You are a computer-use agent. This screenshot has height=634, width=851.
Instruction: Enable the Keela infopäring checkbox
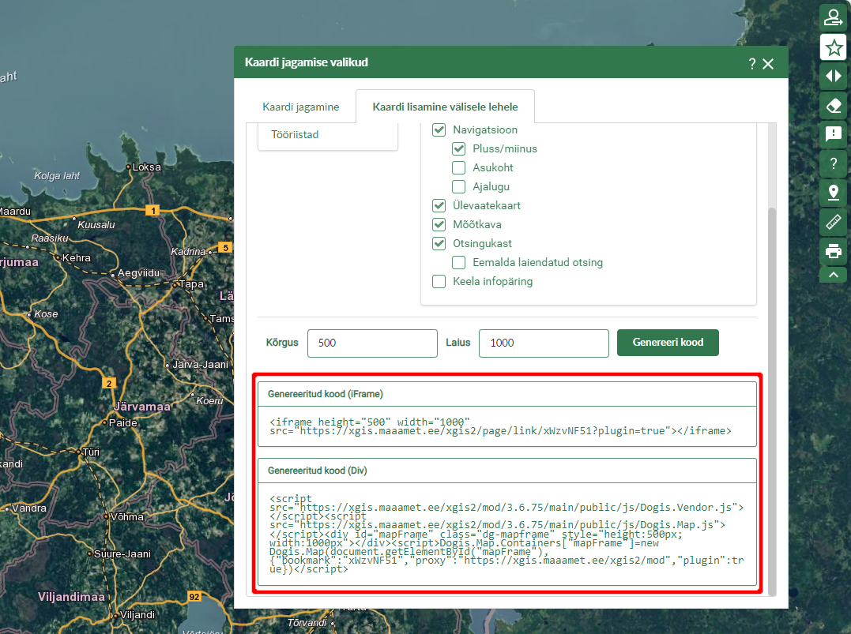click(x=439, y=282)
